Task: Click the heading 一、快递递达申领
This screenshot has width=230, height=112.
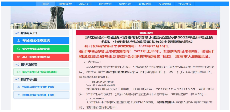Action: click(99, 82)
